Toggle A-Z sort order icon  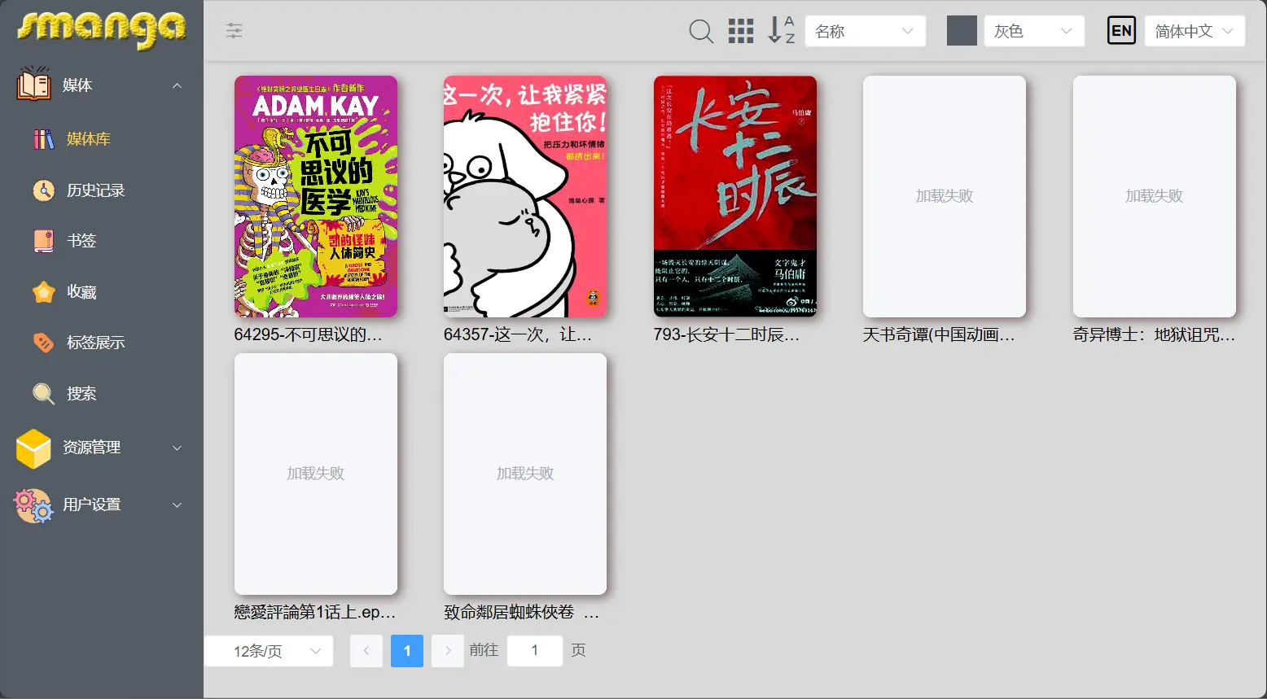click(781, 30)
